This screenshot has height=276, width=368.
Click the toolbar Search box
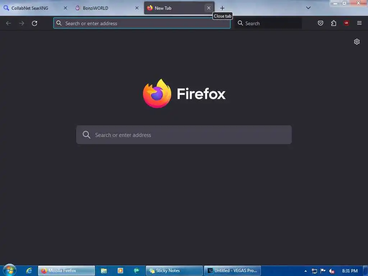(268, 23)
